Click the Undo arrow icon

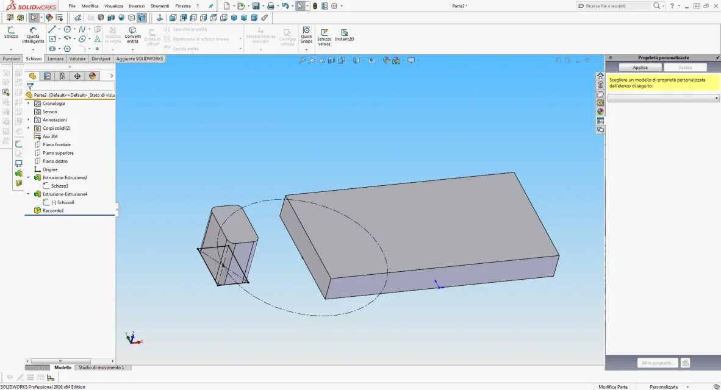[285, 6]
